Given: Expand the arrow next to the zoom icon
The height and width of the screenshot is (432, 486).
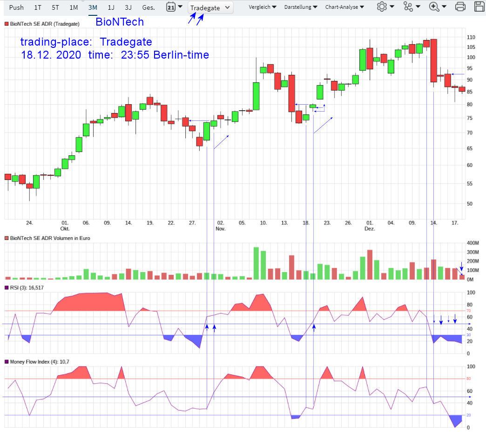Looking at the screenshot, I should click(x=444, y=6).
